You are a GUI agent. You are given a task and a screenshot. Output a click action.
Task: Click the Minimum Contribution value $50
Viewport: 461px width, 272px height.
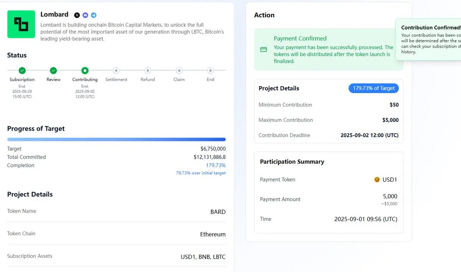[x=394, y=105]
